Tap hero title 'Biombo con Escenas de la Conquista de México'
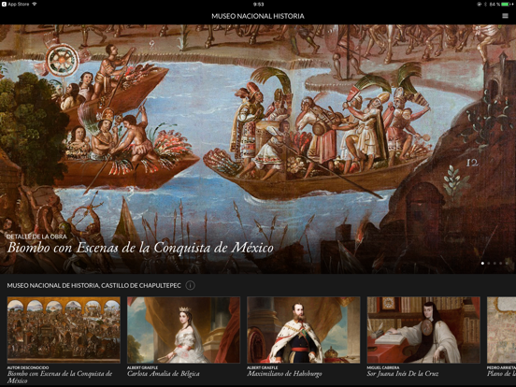Image resolution: width=516 pixels, height=387 pixels. [x=140, y=248]
